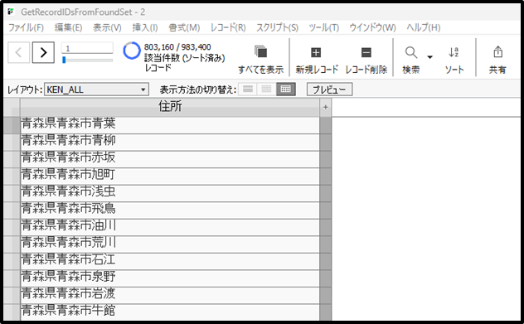Select the 青森県青森市荒川 row

coord(170,244)
